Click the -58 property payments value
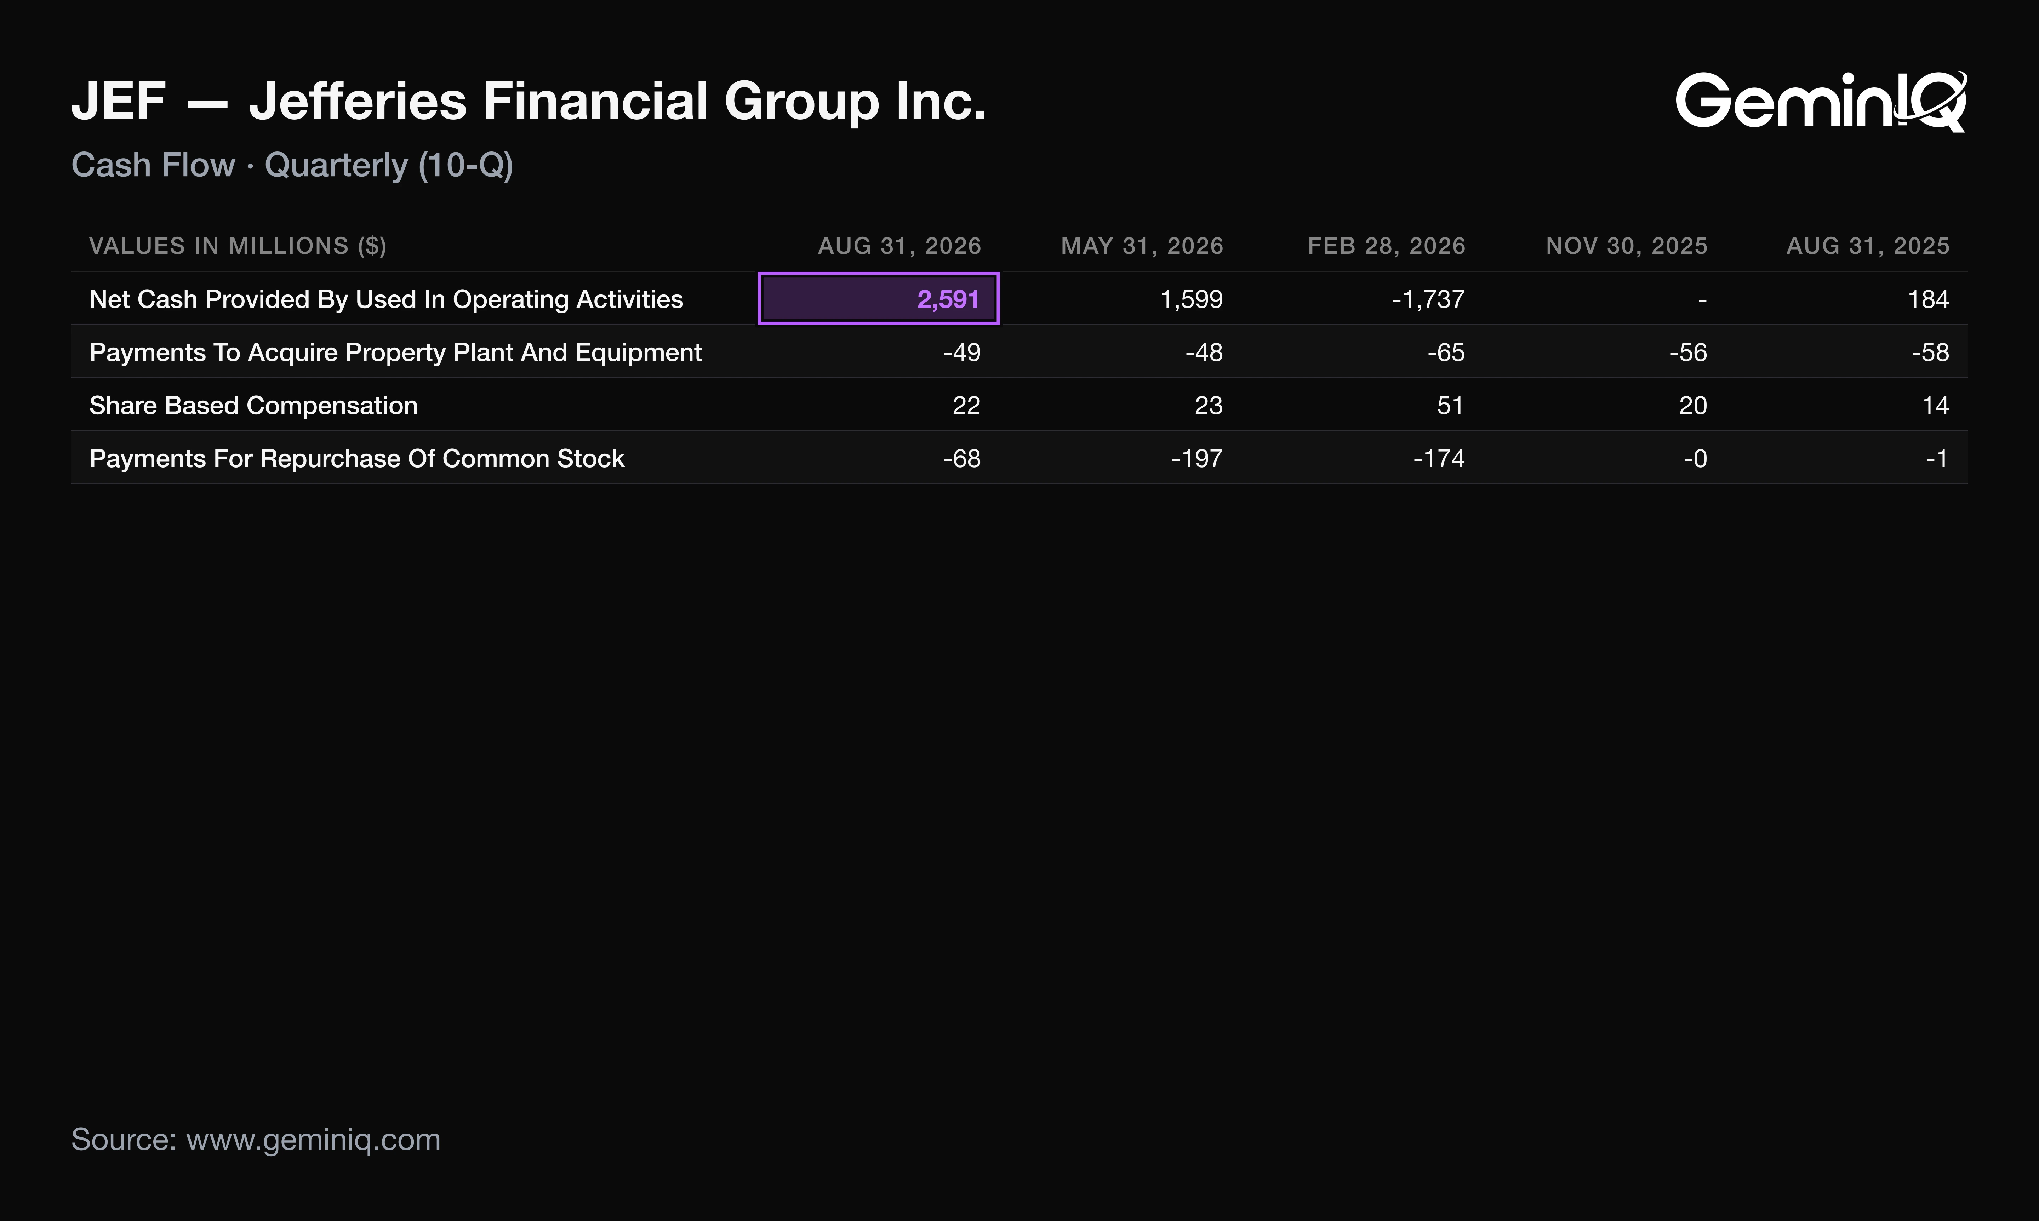The image size is (2039, 1221). pyautogui.click(x=1930, y=352)
